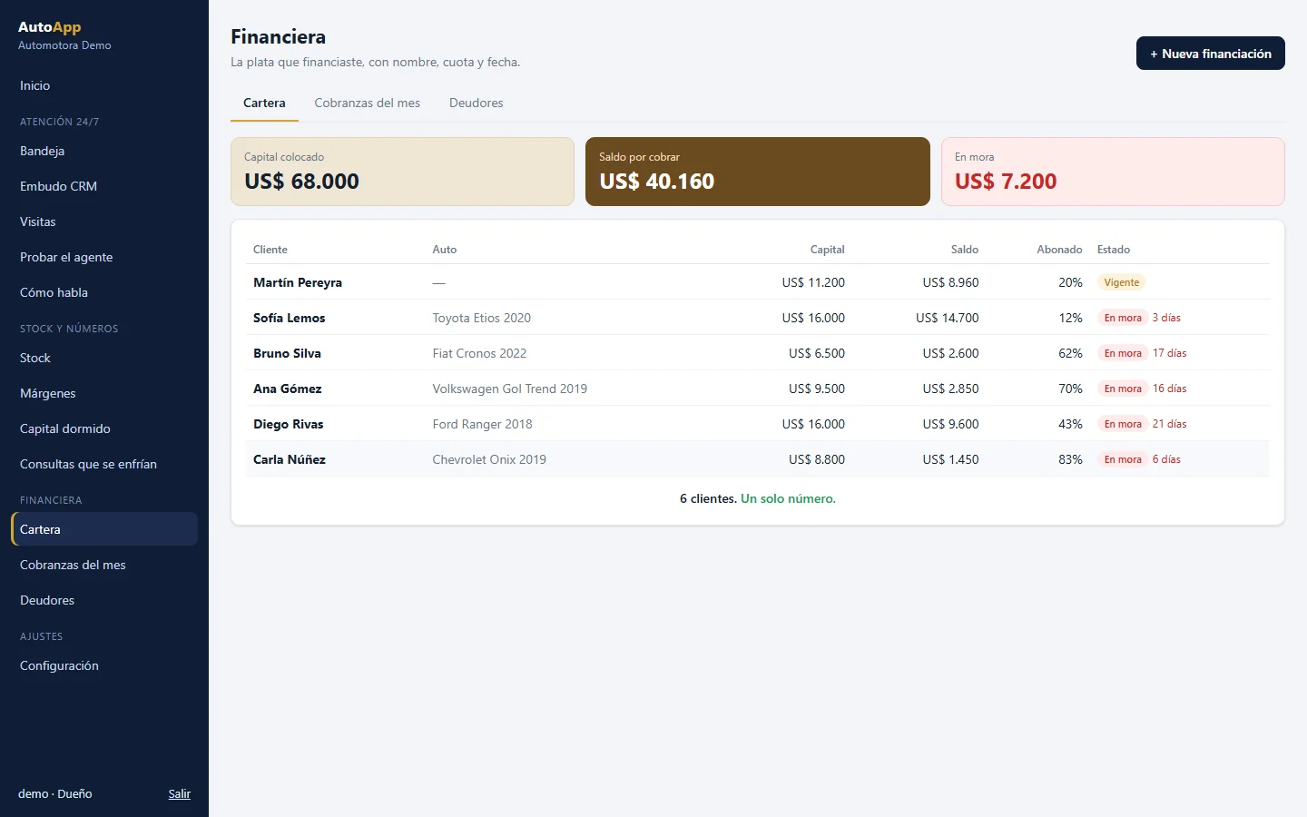The image size is (1307, 817).
Task: Click the 21 días overdue label
Action: pyautogui.click(x=1169, y=424)
